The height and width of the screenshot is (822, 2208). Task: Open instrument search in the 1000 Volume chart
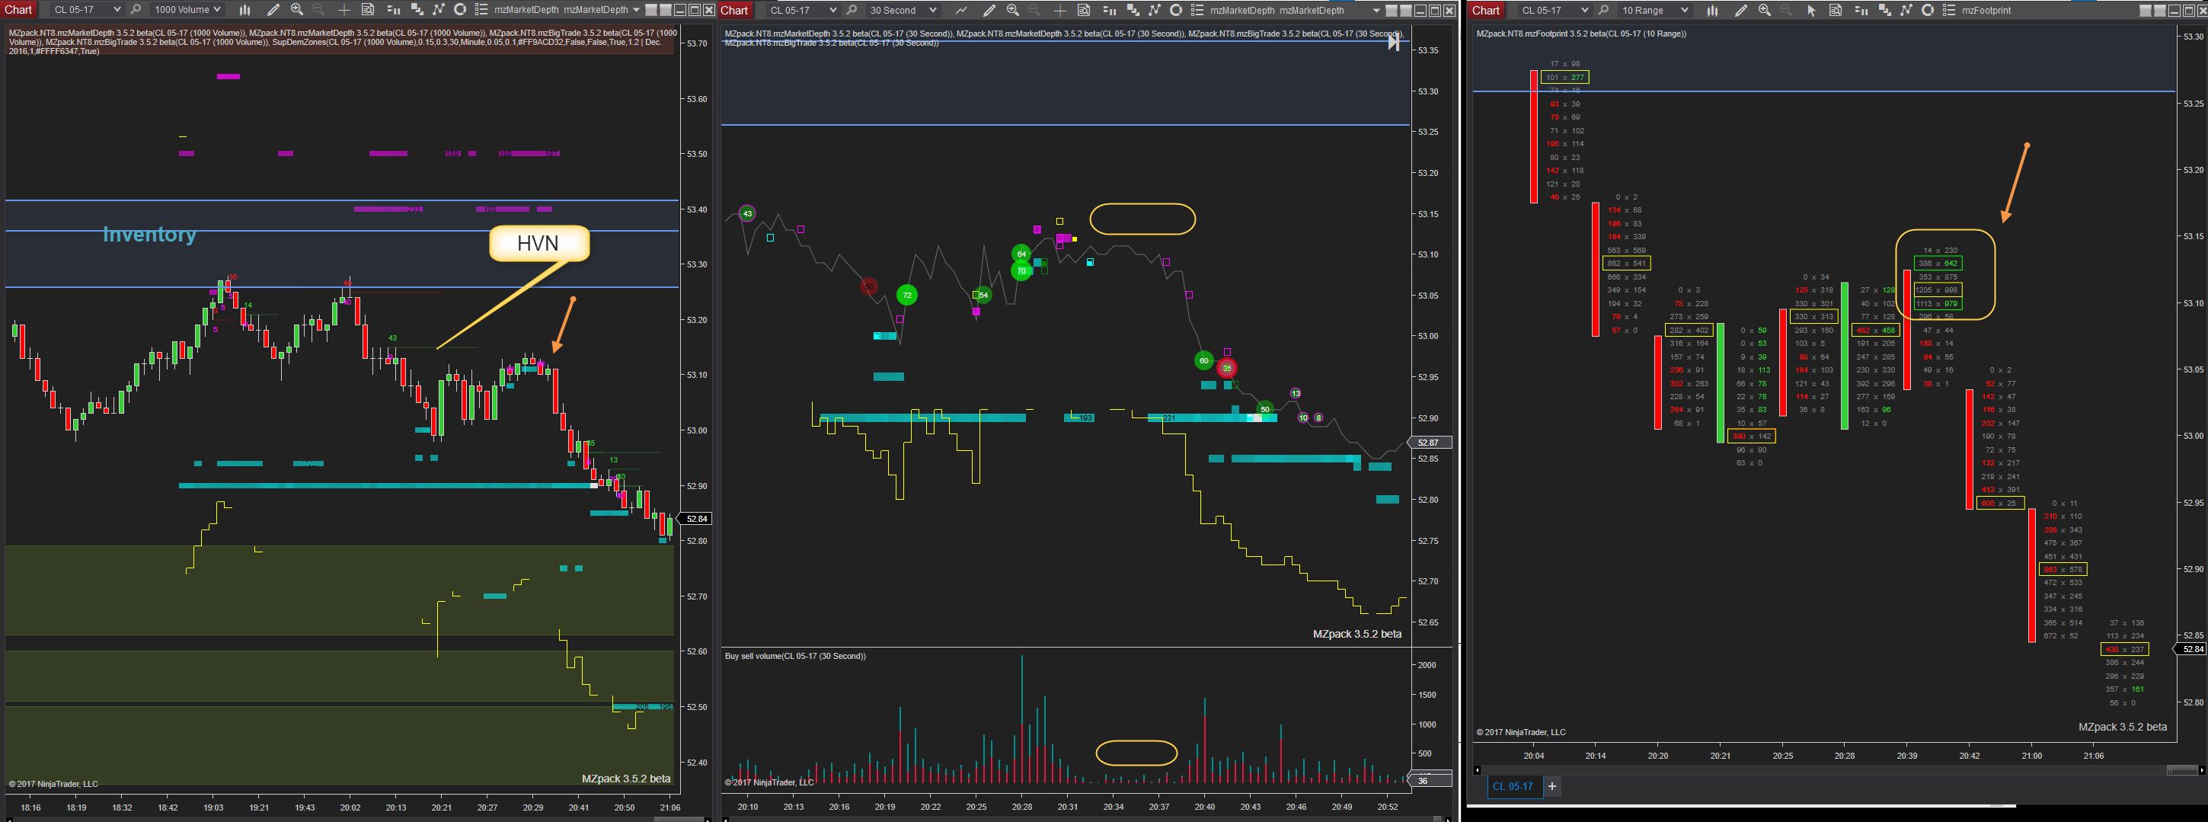tap(136, 9)
